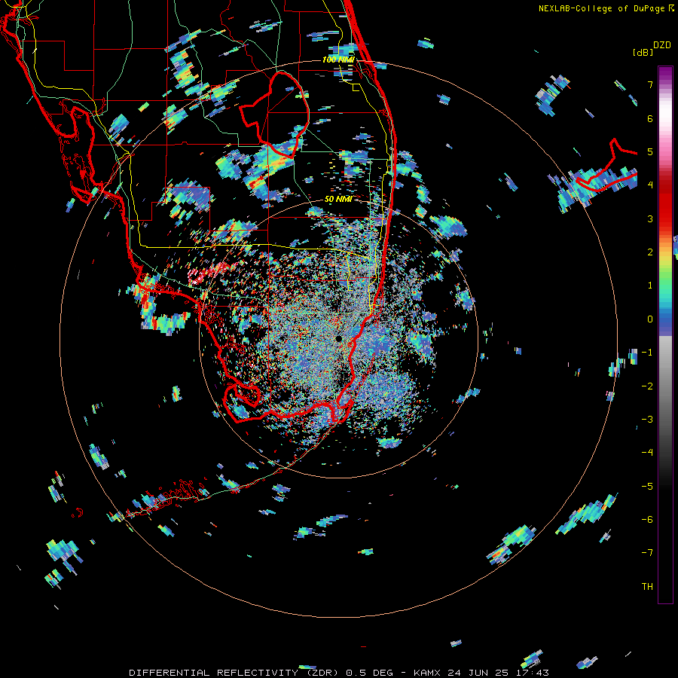Click the NEXLAB-College of DuPage watermark text

pyautogui.click(x=601, y=8)
